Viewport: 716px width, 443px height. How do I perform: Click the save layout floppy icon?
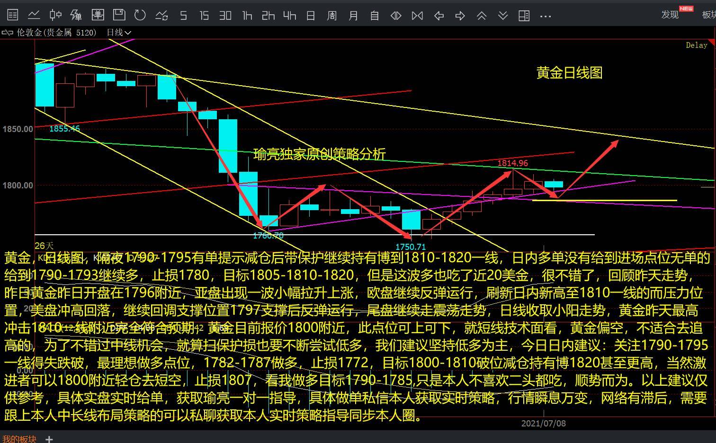(x=119, y=16)
